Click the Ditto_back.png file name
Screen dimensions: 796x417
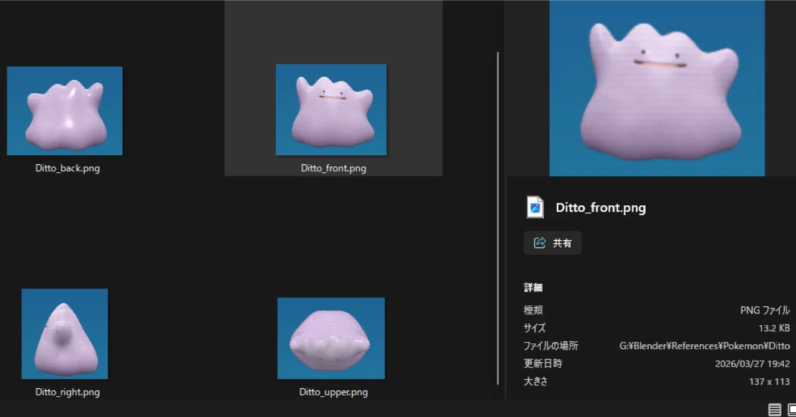coord(67,169)
